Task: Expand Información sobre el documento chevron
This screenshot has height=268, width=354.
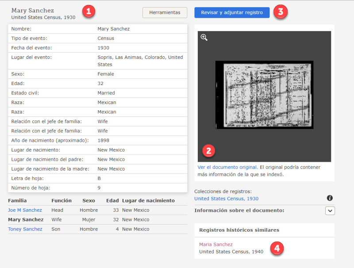Action: (x=330, y=210)
